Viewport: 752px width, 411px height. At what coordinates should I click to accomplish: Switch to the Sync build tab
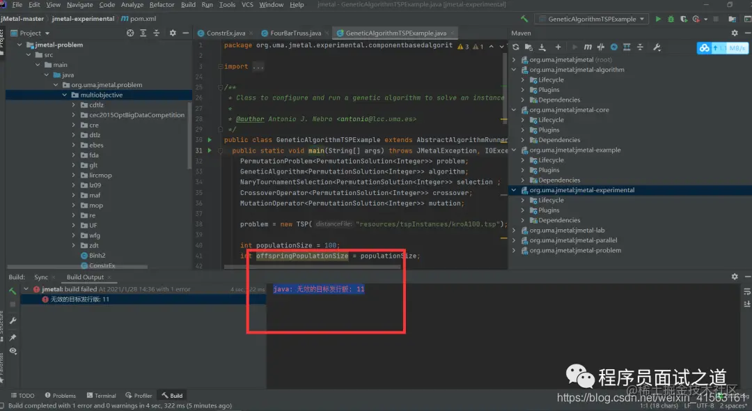(41, 277)
